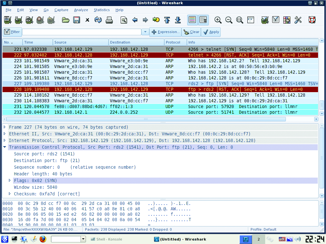Toggle auto scroll in live capture
Viewport: 326px width, 244px height.
point(203,20)
